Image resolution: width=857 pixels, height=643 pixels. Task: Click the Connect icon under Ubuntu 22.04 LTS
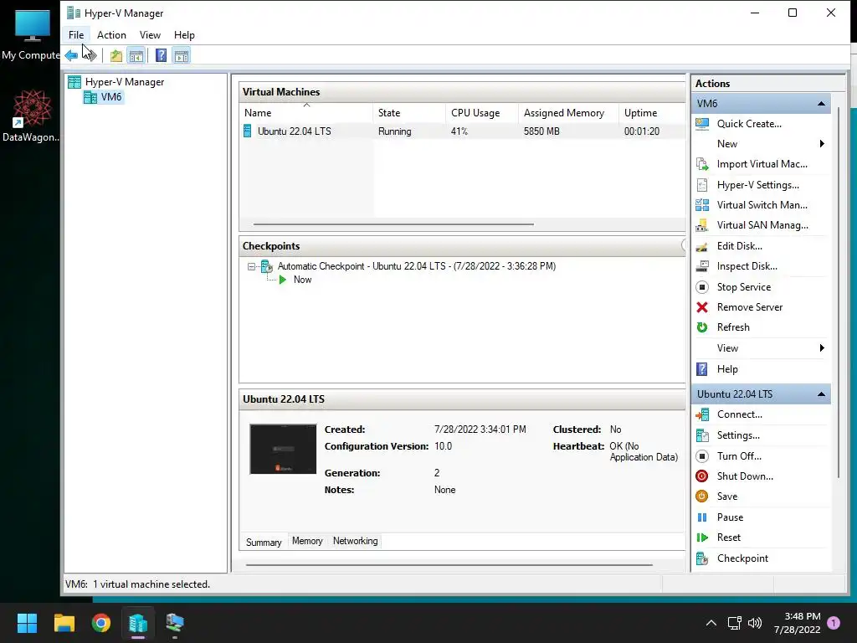(702, 414)
